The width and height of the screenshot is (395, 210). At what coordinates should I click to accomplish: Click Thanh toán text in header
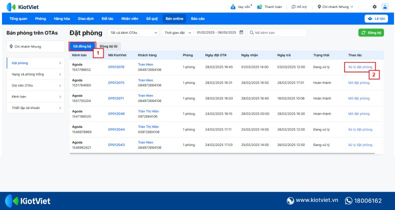pyautogui.click(x=273, y=7)
